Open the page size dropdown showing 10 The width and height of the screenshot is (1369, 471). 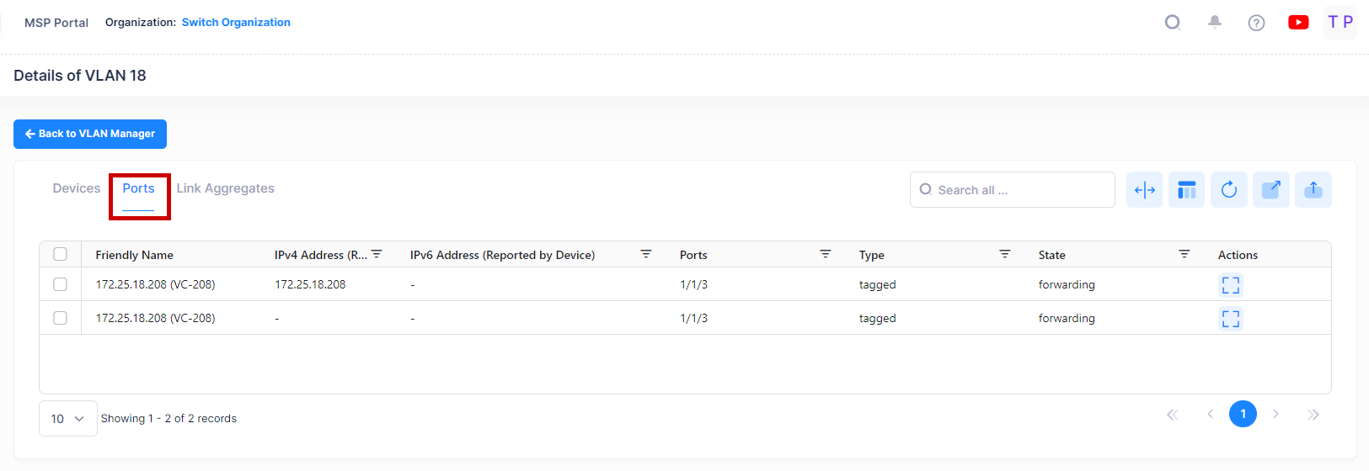pos(67,418)
